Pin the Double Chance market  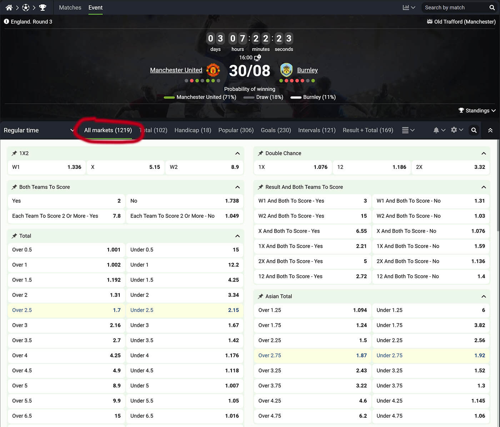point(260,153)
